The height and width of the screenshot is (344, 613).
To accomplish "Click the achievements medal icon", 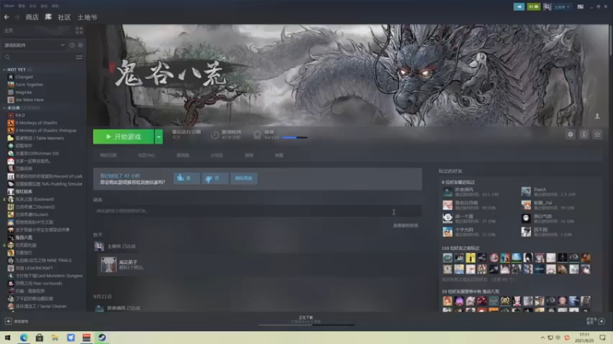I will [257, 135].
